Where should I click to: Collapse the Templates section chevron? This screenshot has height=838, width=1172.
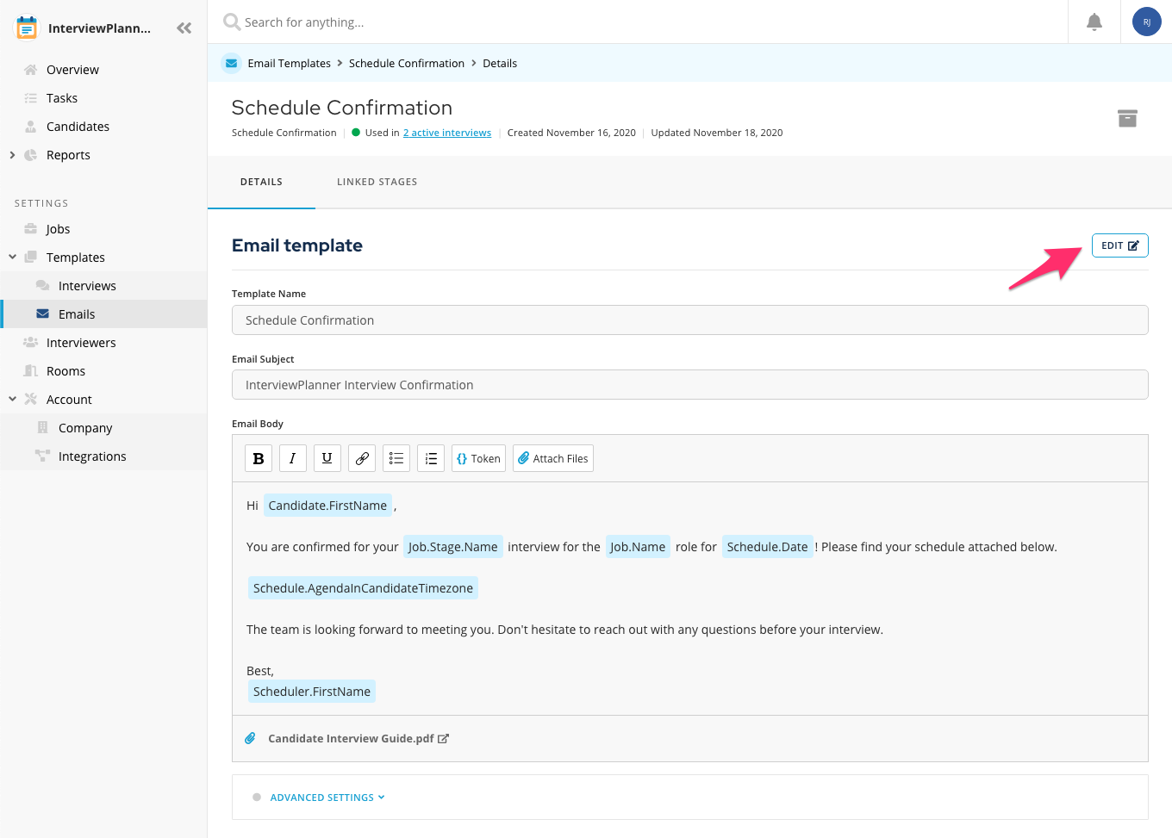pos(12,257)
